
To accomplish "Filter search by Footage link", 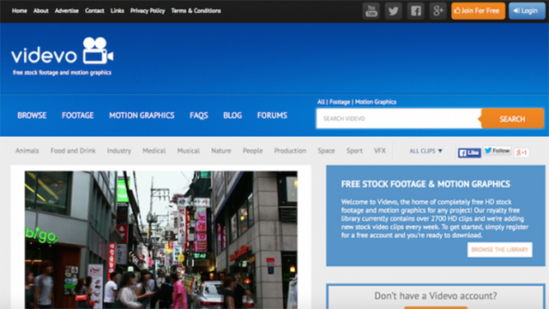I will 340,102.
